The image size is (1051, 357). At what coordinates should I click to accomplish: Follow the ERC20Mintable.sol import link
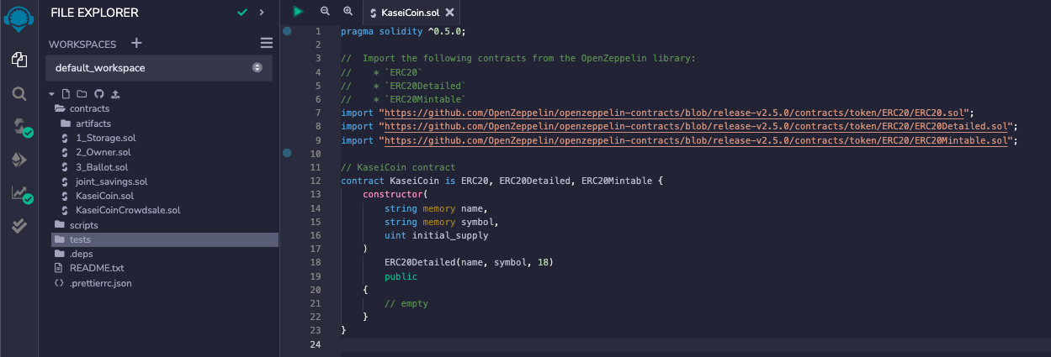click(698, 140)
